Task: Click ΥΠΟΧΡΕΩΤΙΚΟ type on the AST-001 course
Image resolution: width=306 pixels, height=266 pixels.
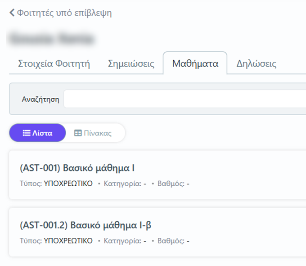Action: [68, 183]
